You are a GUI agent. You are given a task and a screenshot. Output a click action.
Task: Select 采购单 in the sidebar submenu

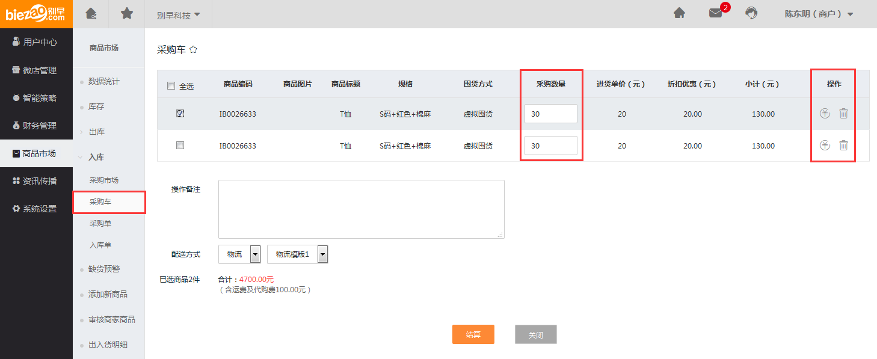point(100,224)
